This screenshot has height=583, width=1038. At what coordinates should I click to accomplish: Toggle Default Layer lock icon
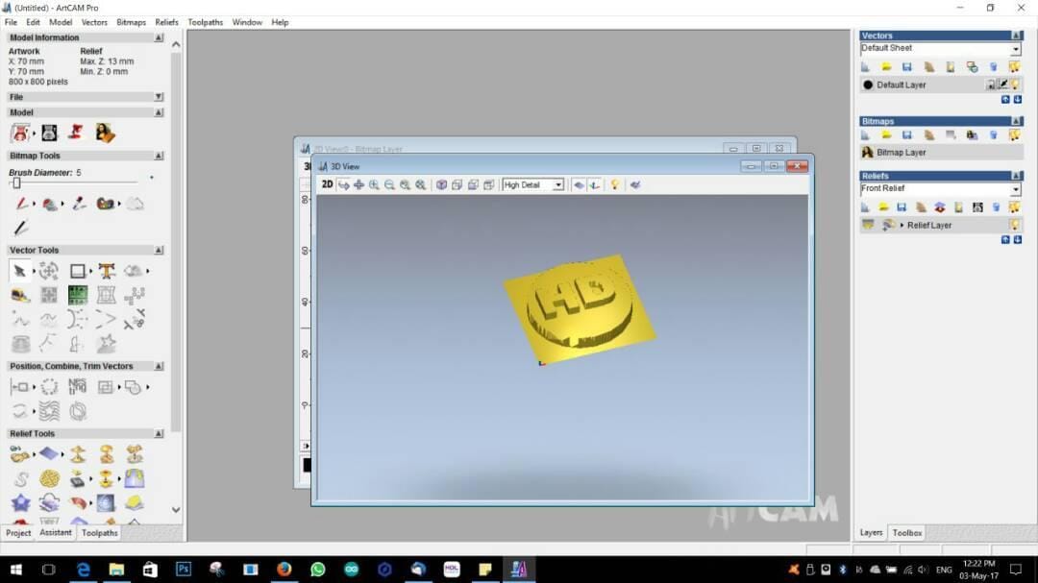click(x=991, y=85)
